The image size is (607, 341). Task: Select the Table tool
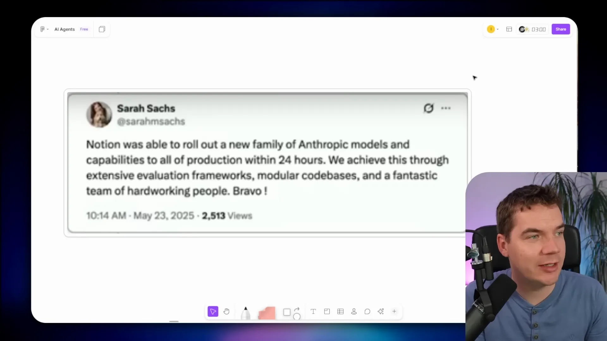tap(340, 312)
